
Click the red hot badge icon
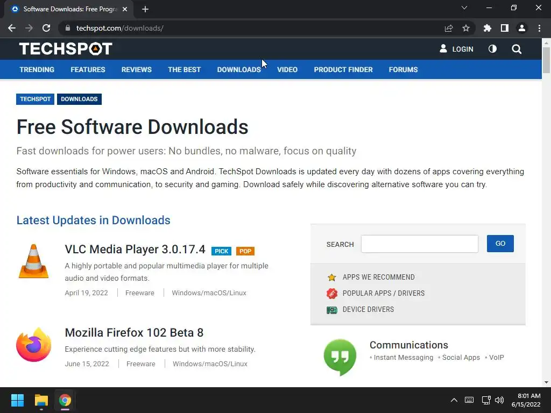(331, 293)
